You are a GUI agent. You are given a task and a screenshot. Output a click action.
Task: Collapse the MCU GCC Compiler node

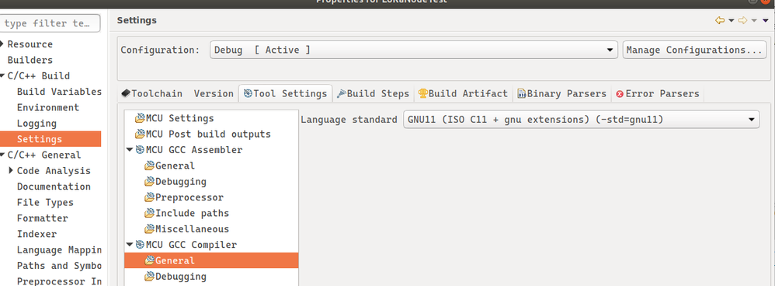tap(130, 245)
